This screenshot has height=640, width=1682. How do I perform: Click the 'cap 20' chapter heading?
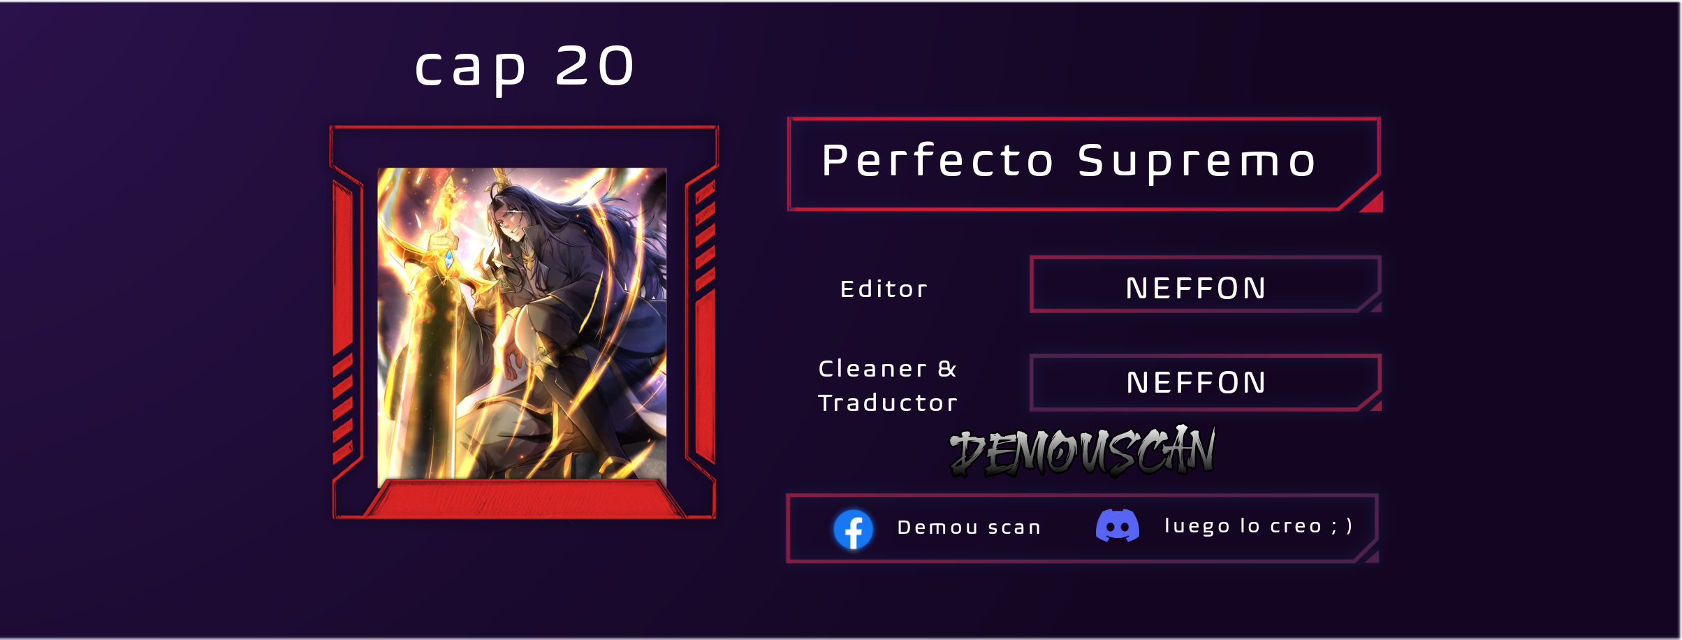pyautogui.click(x=525, y=66)
